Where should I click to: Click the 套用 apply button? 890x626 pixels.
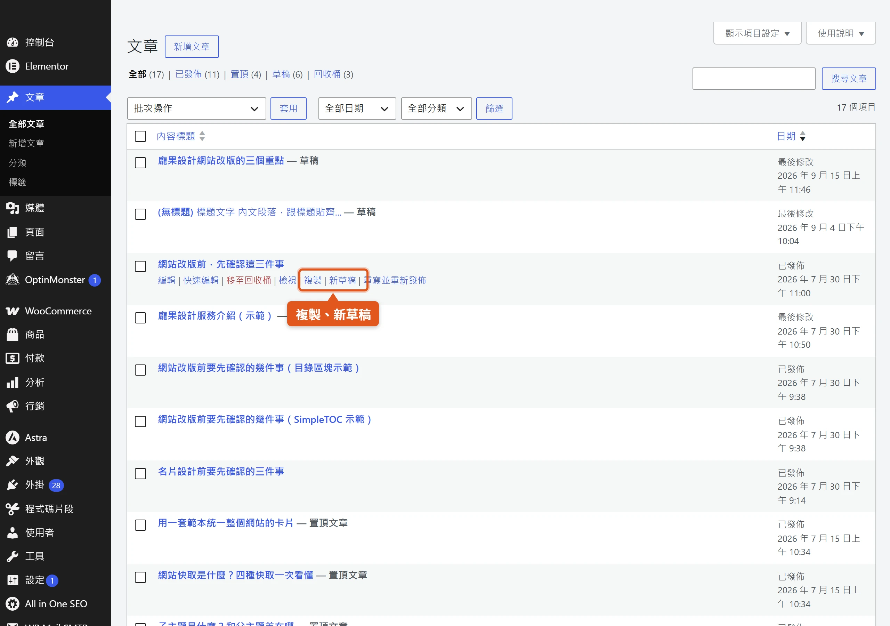[x=289, y=108]
